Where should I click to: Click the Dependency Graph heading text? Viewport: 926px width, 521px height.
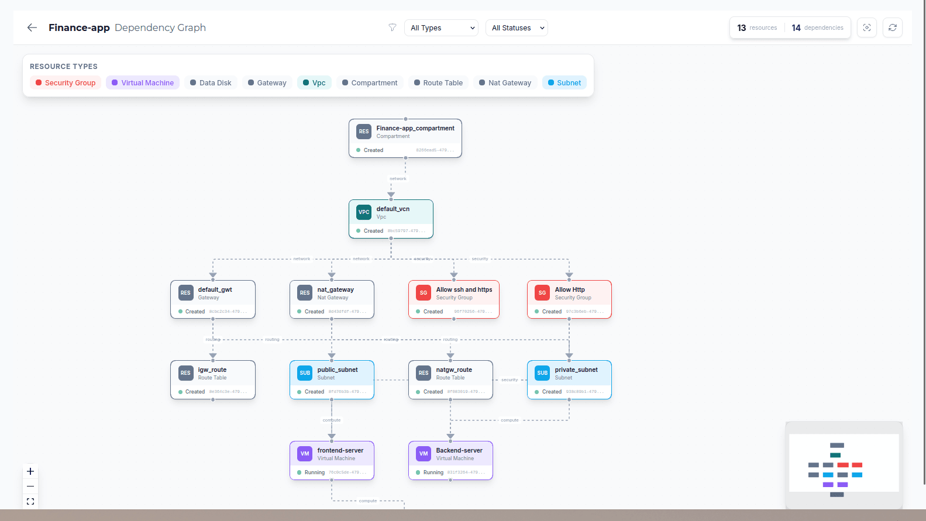tap(160, 27)
